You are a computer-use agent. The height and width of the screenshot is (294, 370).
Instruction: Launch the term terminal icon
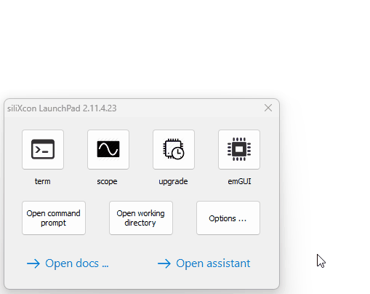click(x=43, y=149)
